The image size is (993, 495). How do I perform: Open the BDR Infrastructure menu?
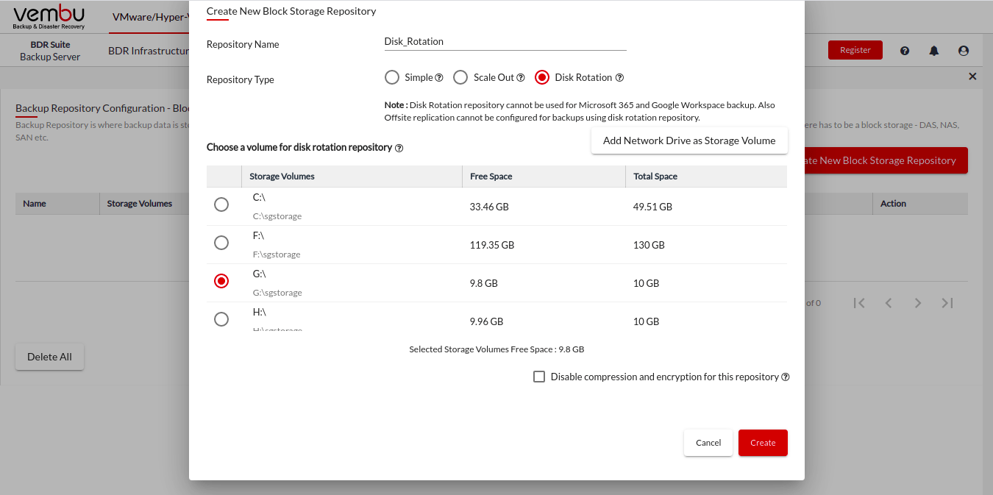click(149, 51)
